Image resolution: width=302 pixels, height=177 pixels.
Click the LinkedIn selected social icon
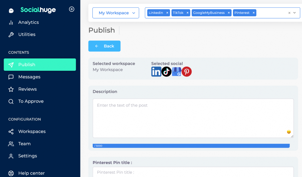click(x=156, y=72)
